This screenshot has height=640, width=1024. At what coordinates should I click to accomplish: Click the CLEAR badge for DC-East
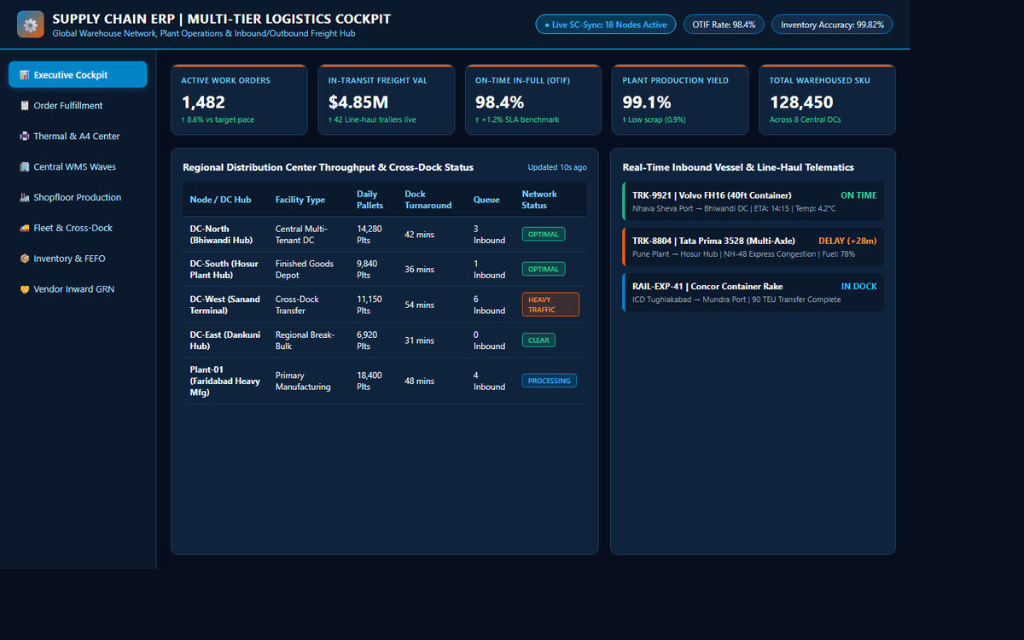coord(538,340)
